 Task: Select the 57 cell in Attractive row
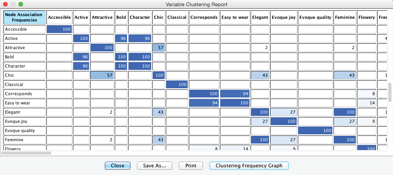[x=158, y=48]
